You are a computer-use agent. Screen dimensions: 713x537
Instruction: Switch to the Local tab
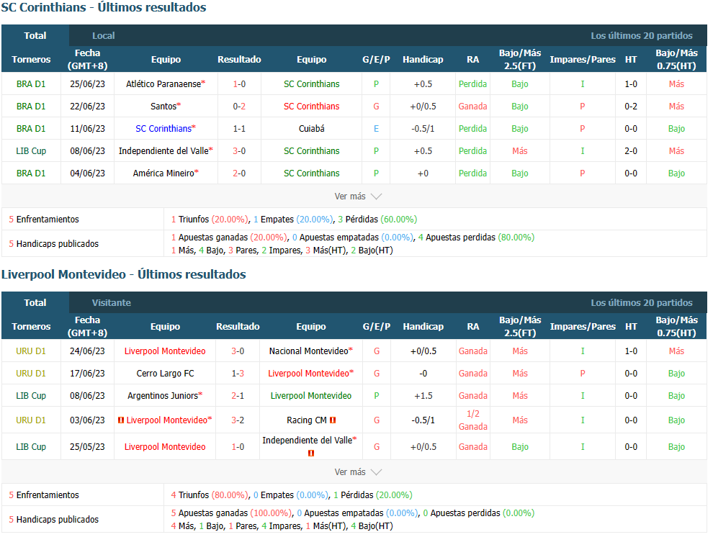click(103, 35)
